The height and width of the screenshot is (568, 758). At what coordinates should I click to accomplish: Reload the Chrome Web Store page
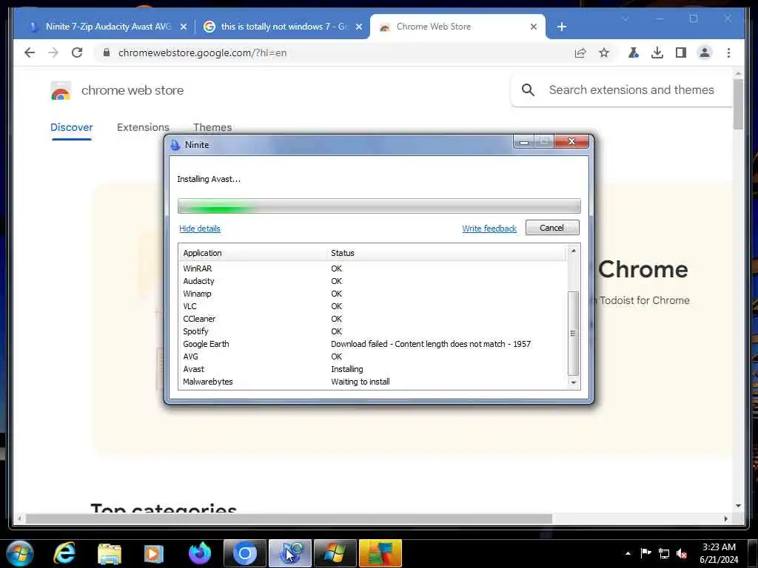(x=77, y=53)
